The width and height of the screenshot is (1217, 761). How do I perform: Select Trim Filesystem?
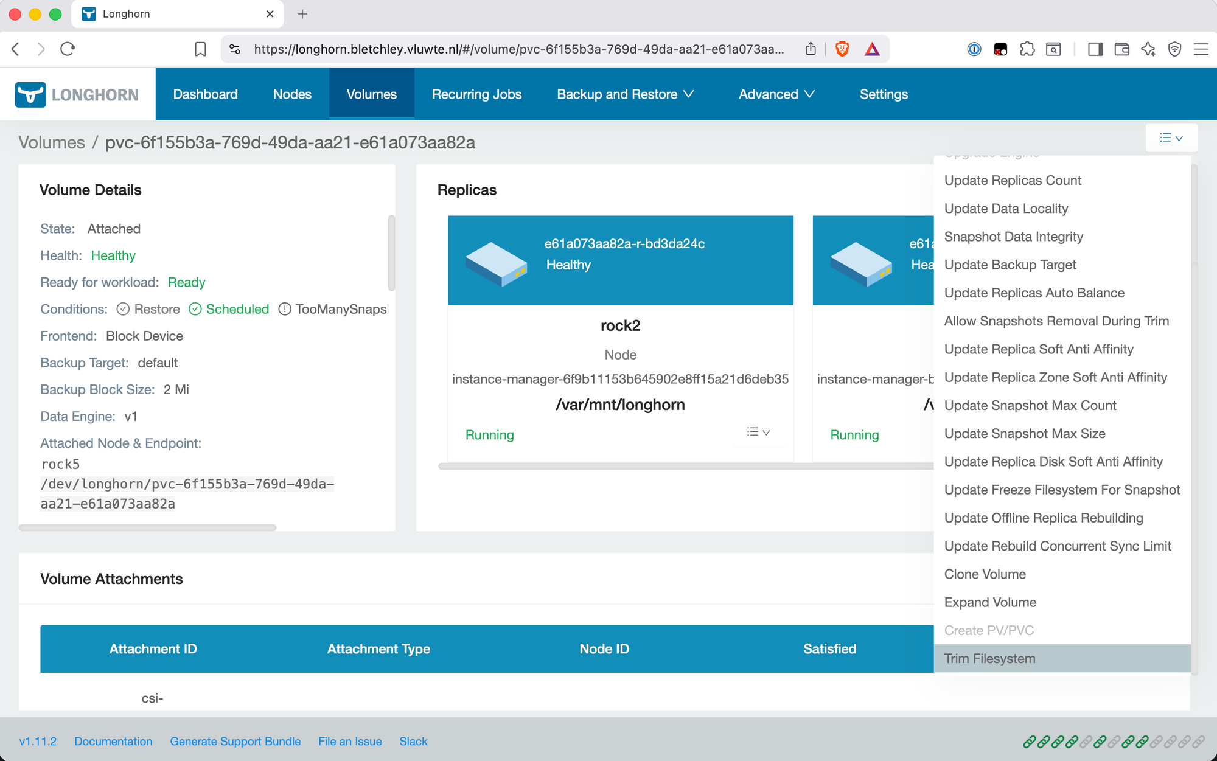pos(1062,659)
